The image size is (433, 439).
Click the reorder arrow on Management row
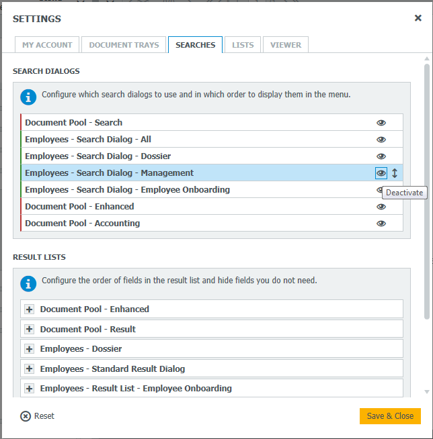pos(395,173)
